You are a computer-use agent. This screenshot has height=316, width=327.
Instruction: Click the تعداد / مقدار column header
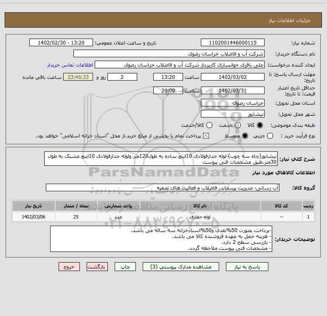pos(76,206)
